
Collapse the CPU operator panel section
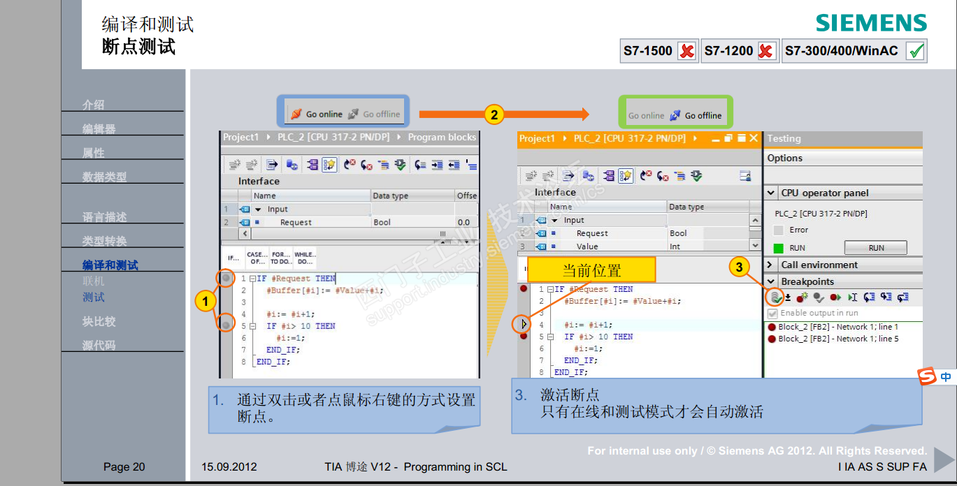(x=771, y=193)
